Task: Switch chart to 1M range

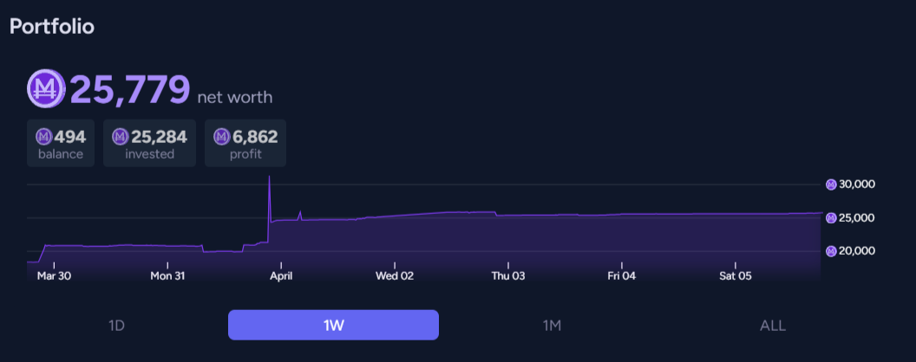Action: [x=552, y=326]
